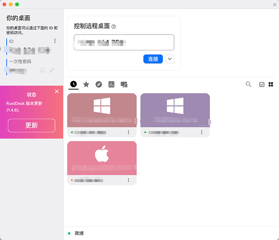
Task: Click the 一次性密码 label
Action: click(x=20, y=61)
